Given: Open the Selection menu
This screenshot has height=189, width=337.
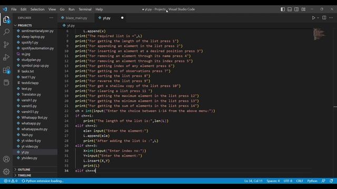Looking at the screenshot, I should (37, 9).
